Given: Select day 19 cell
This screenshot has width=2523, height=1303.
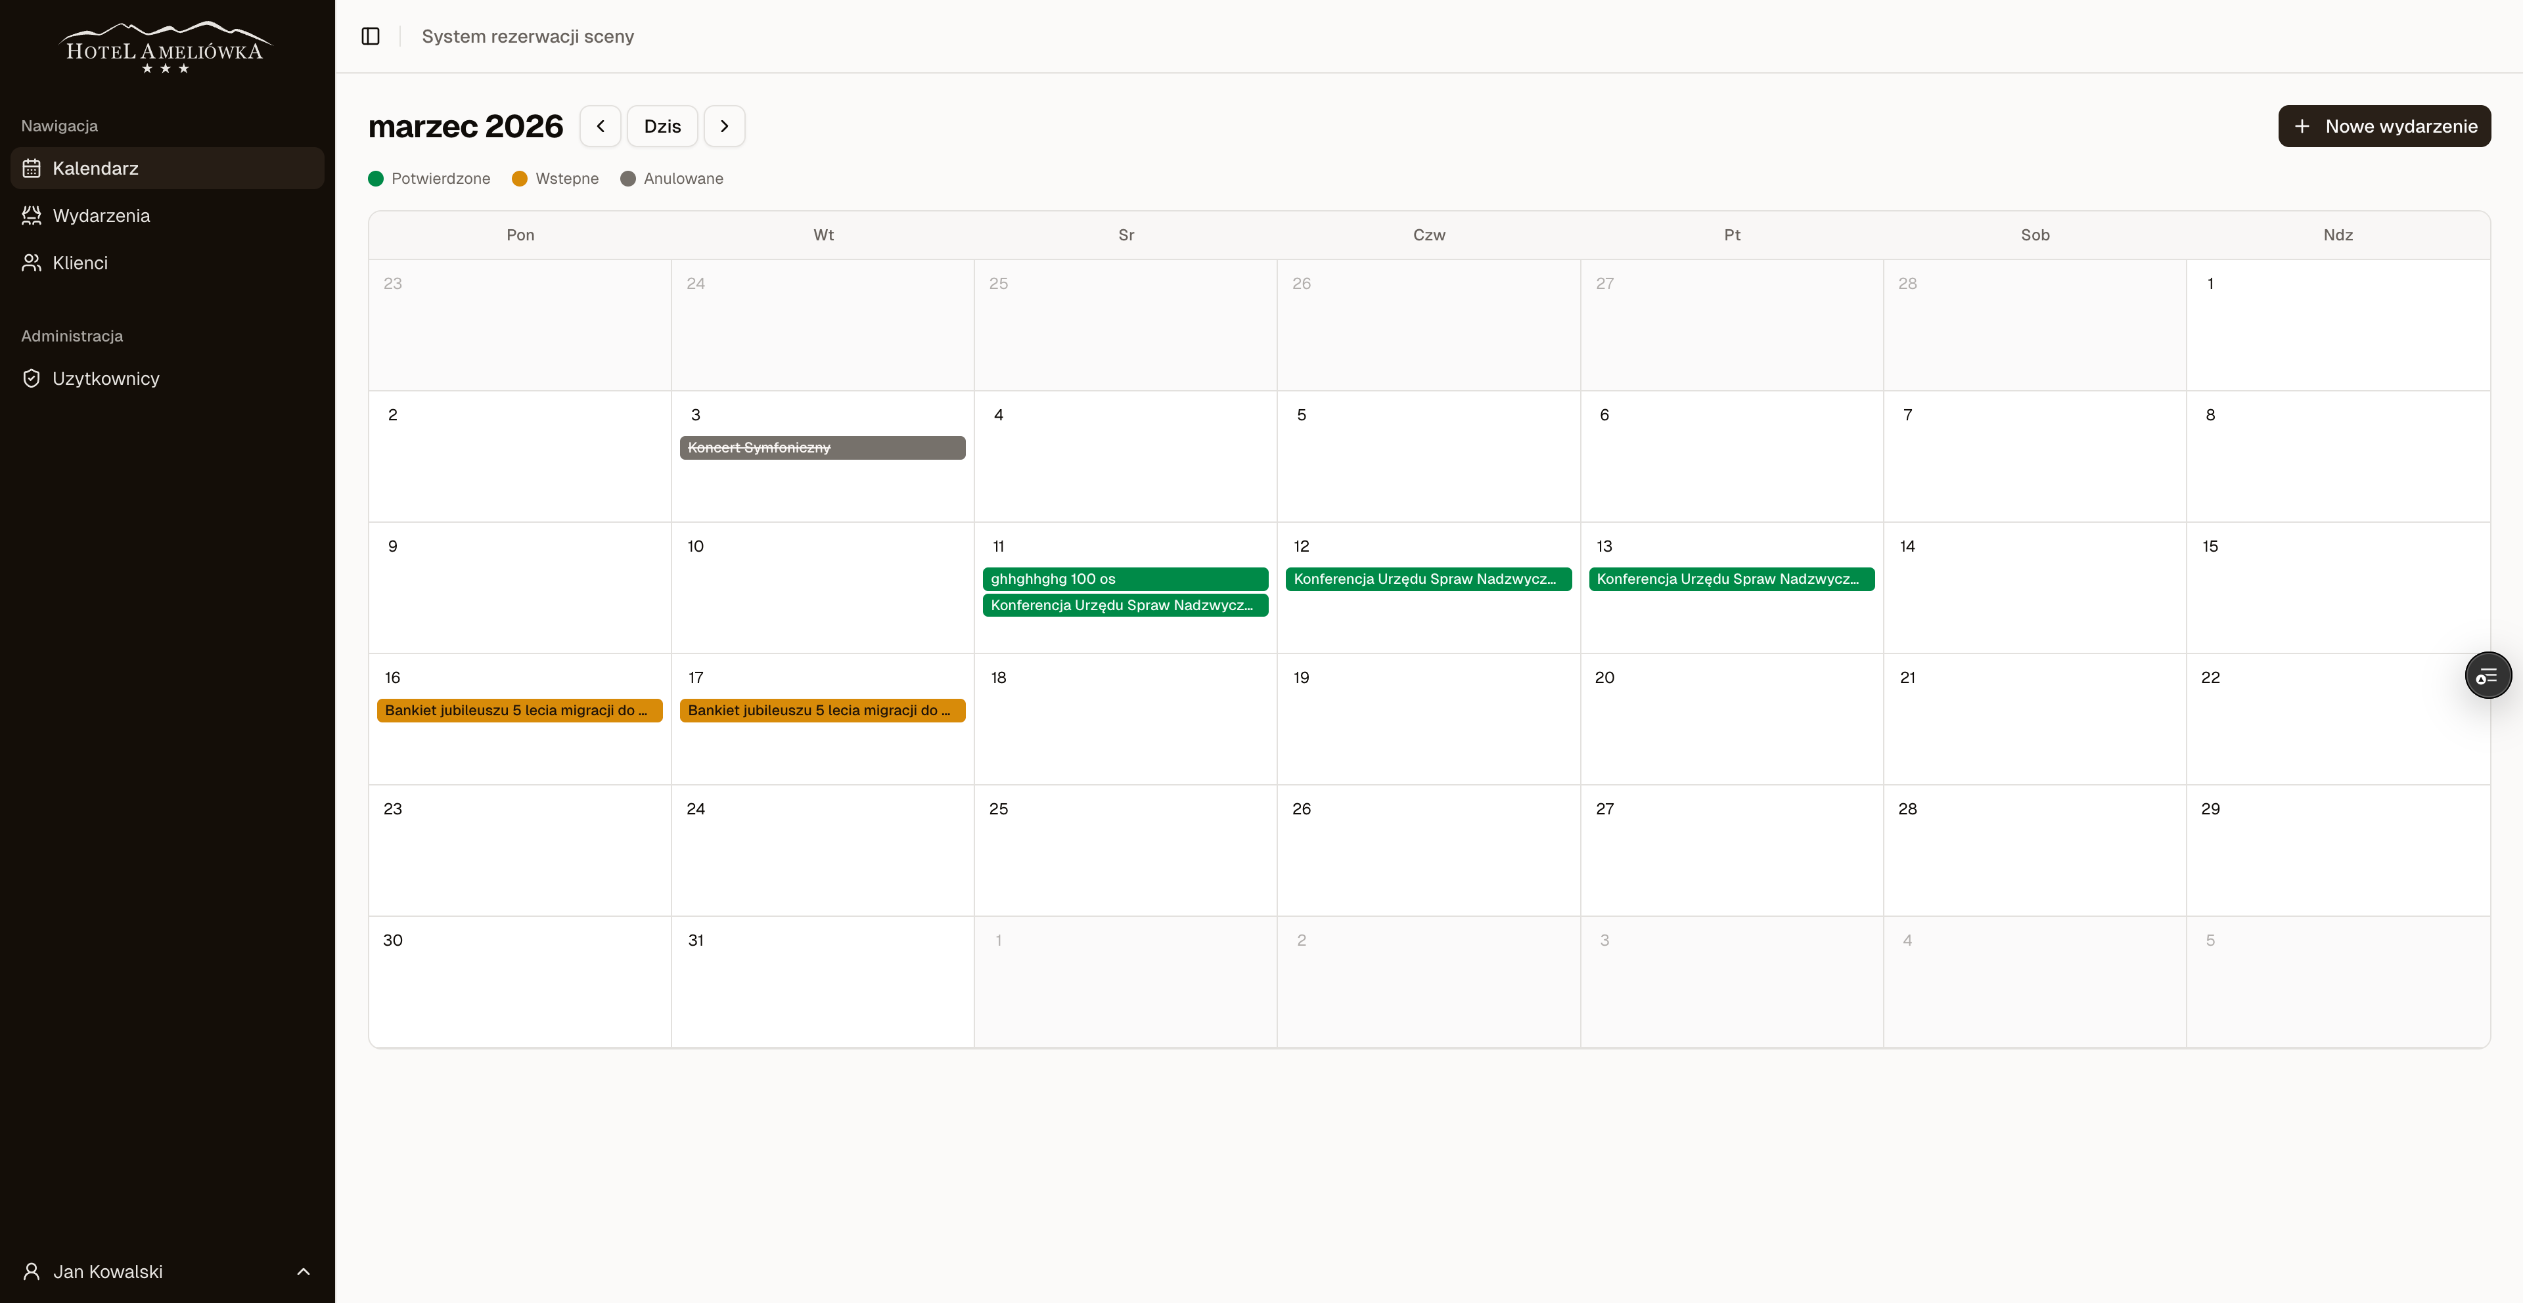Looking at the screenshot, I should point(1429,718).
